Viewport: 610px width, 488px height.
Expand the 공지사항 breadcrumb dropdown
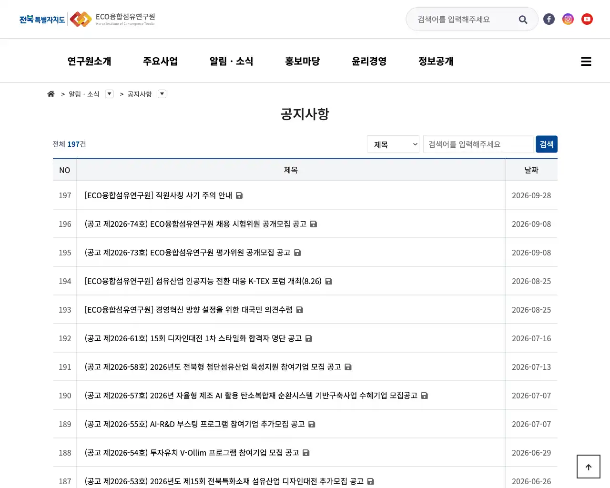[162, 94]
